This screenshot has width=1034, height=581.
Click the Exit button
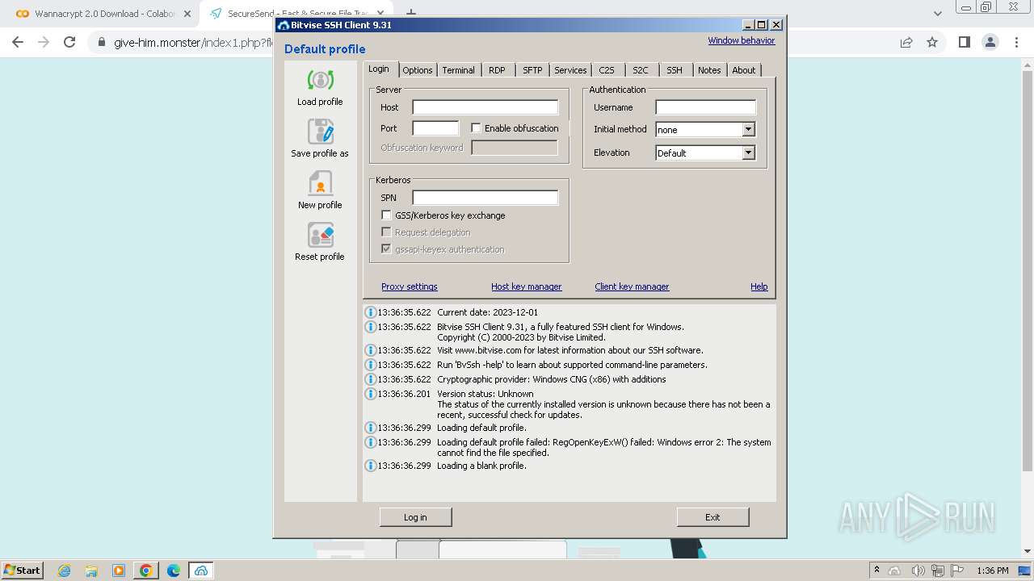click(x=712, y=517)
